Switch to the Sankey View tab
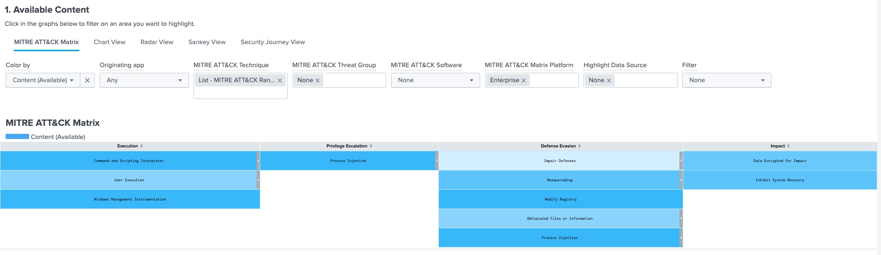 (207, 42)
